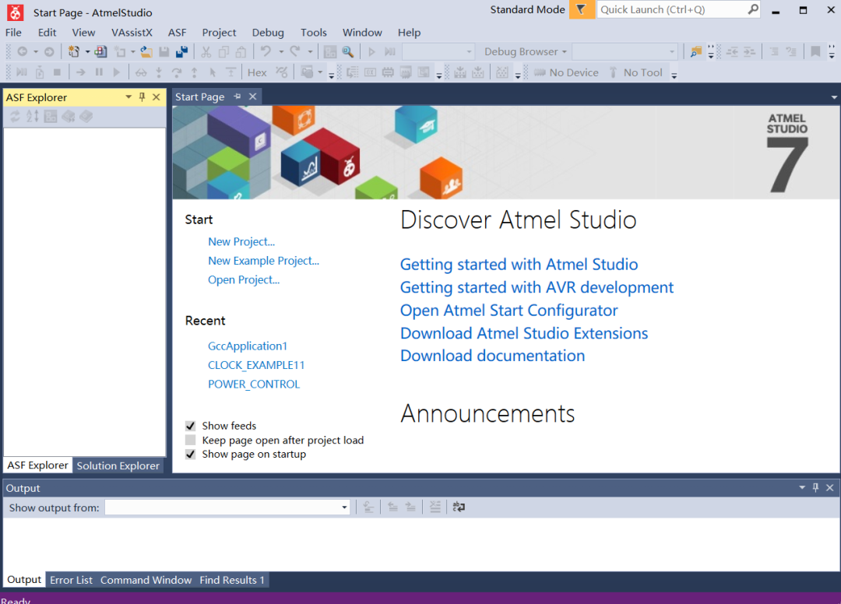Viewport: 841px width, 604px height.
Task: Click the Hex display button
Action: pyautogui.click(x=257, y=72)
